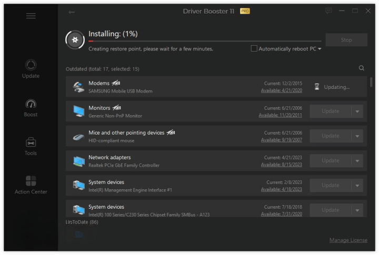This screenshot has height=255, width=379.
Task: Open Available: 11/20/2011 link for Monitors
Action: 280,115
